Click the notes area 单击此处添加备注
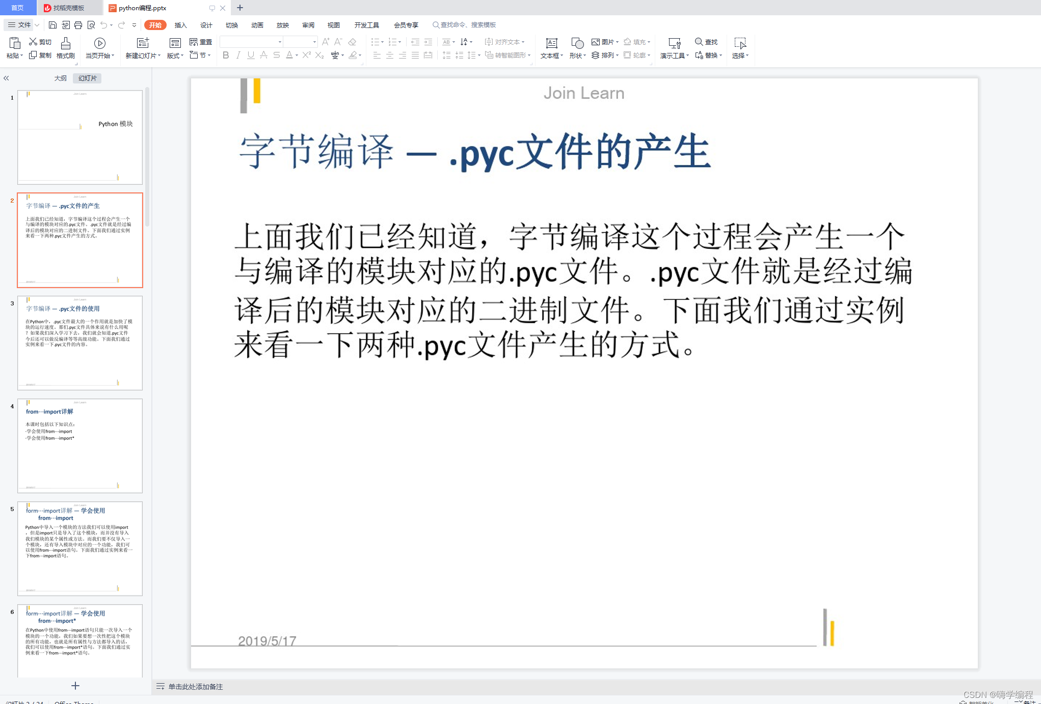The height and width of the screenshot is (704, 1041). click(x=196, y=687)
